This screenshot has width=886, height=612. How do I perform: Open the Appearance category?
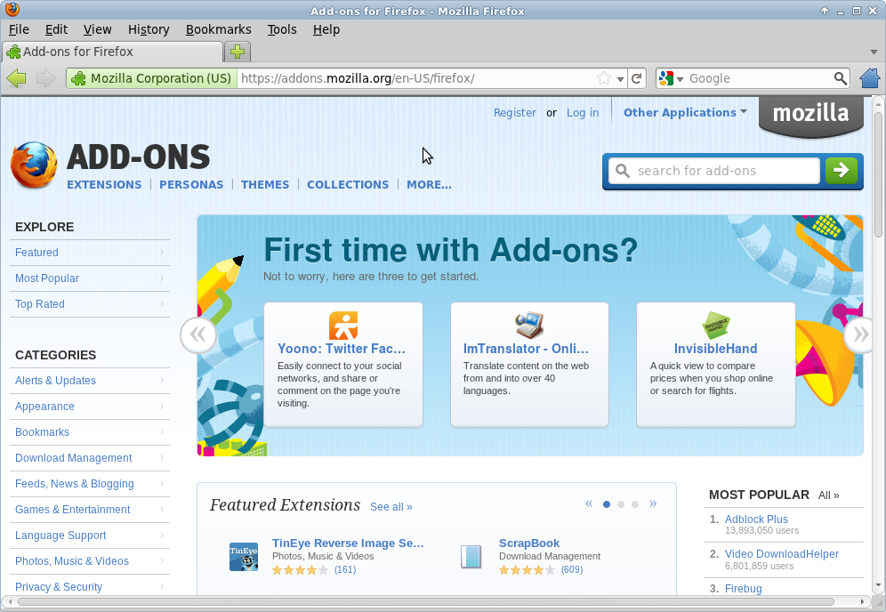click(90, 407)
